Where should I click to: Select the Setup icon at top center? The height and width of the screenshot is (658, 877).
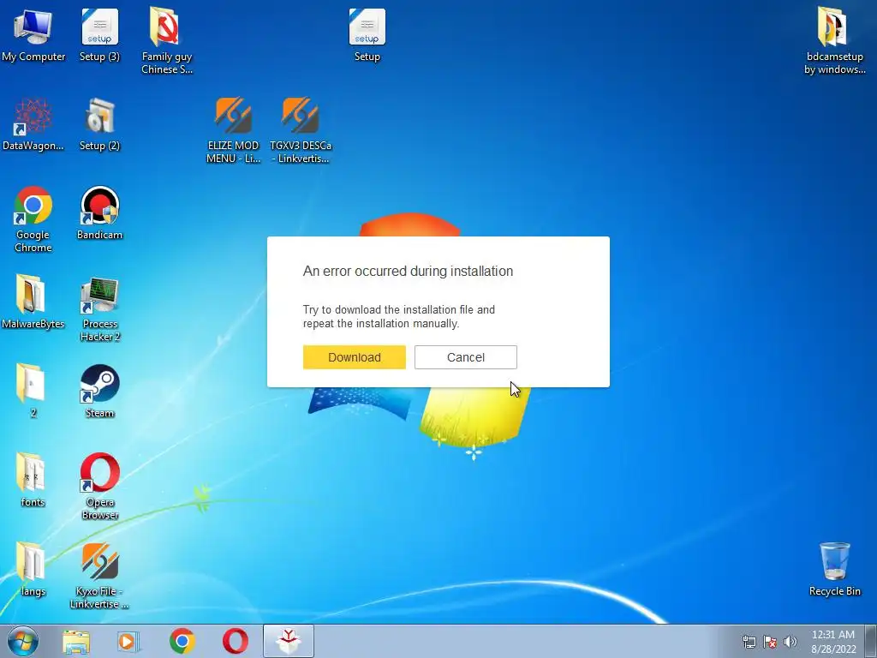(367, 34)
